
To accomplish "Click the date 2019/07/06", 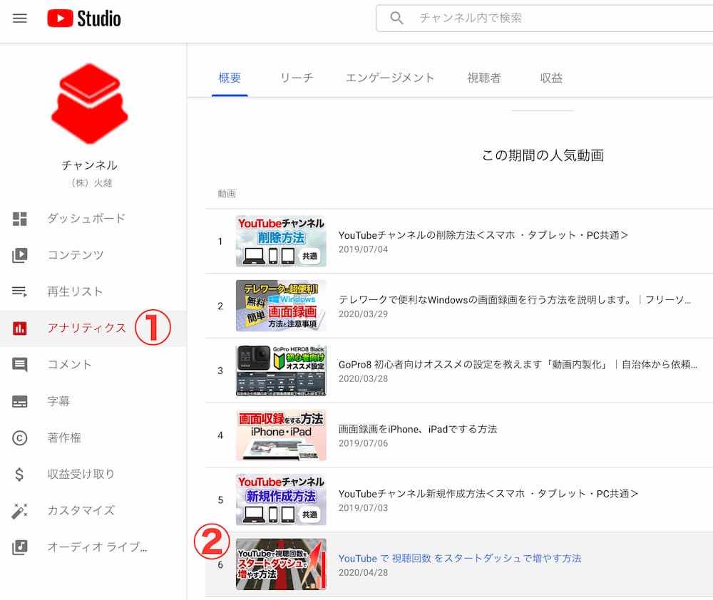I will 364,443.
